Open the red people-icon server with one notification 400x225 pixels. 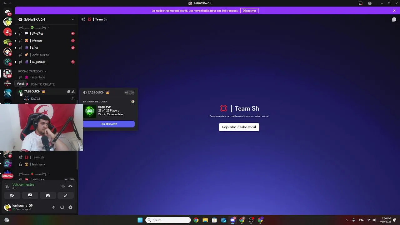click(x=7, y=32)
